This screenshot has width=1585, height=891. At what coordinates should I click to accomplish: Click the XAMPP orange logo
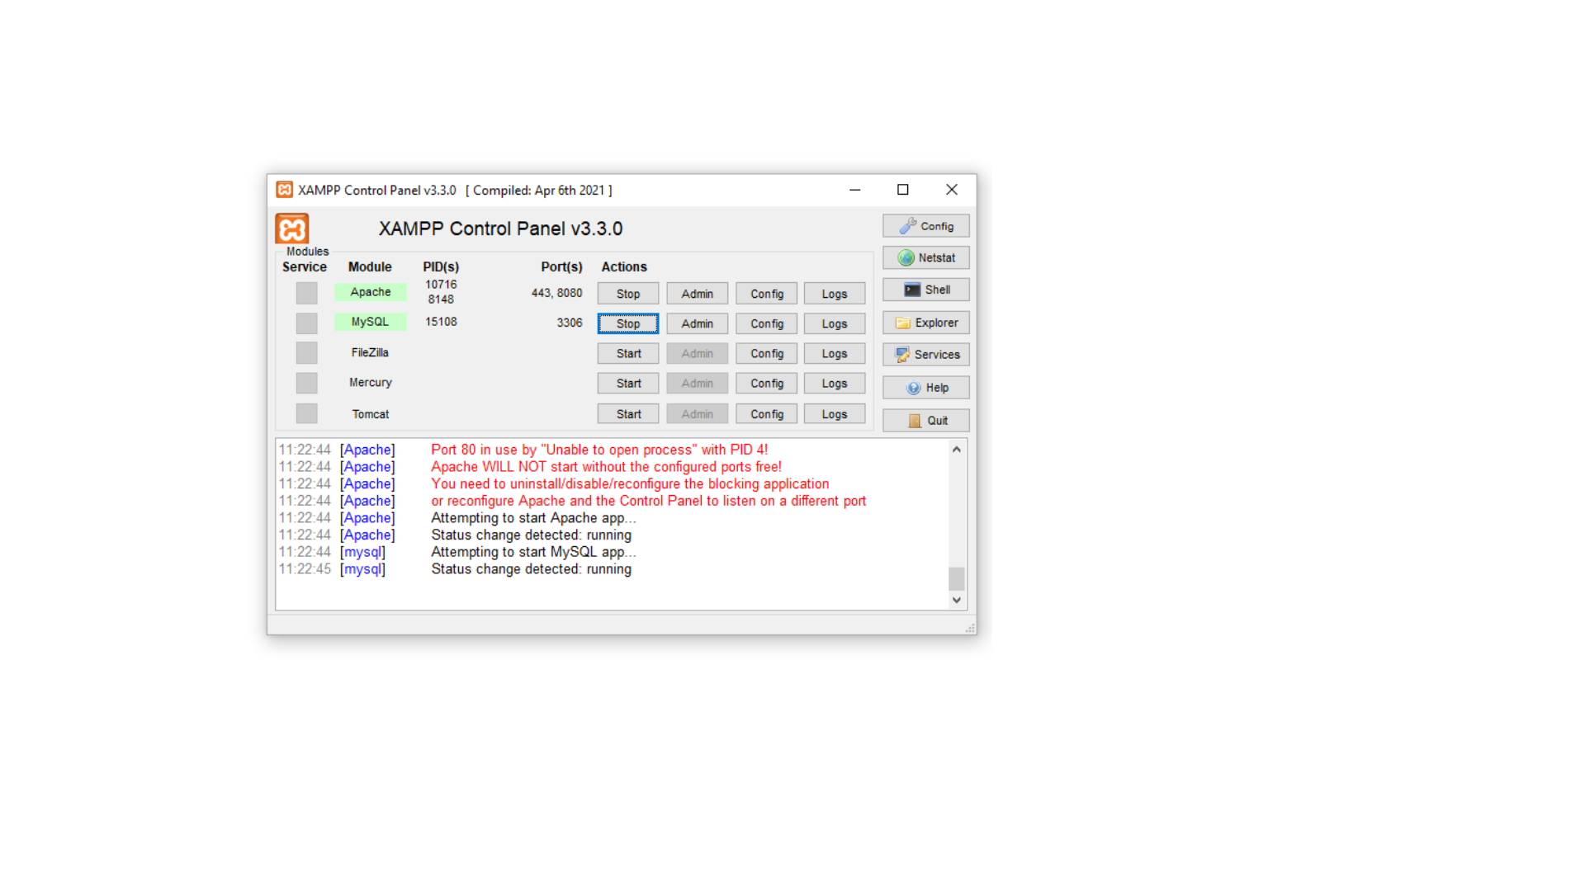[x=292, y=229]
